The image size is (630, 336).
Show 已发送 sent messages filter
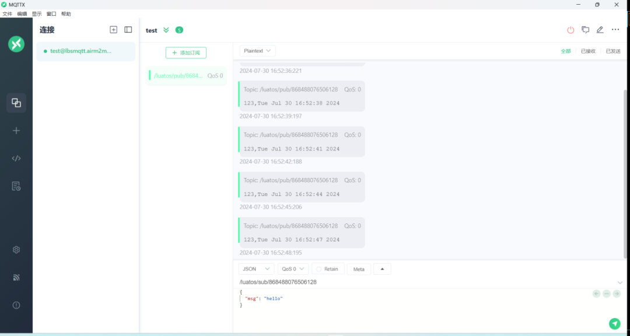pyautogui.click(x=613, y=51)
